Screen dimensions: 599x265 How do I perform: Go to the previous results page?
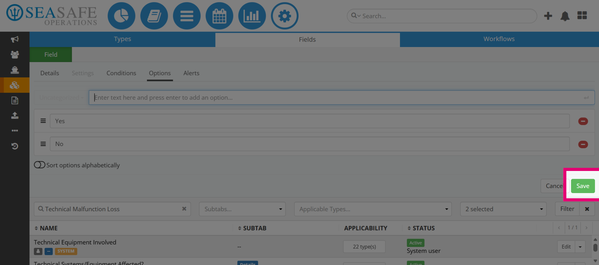pos(559,228)
